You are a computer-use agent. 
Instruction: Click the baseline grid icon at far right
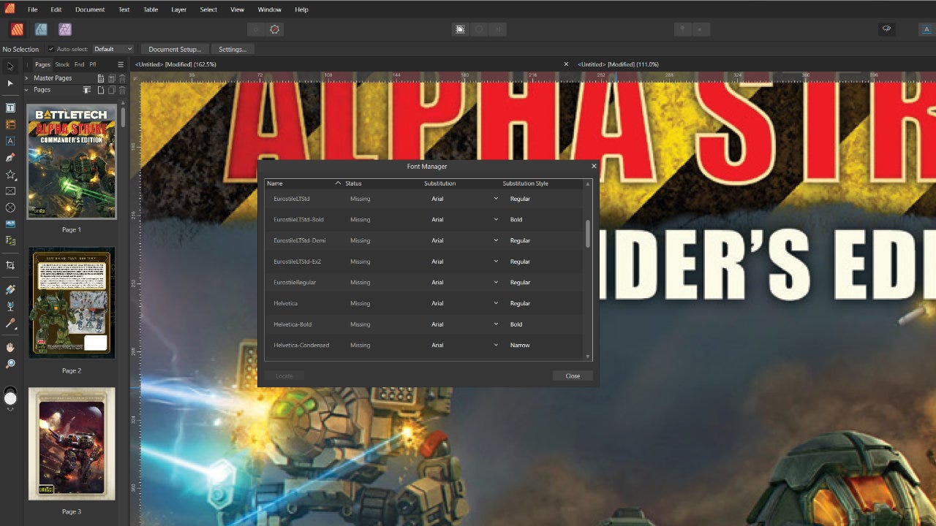coord(927,29)
